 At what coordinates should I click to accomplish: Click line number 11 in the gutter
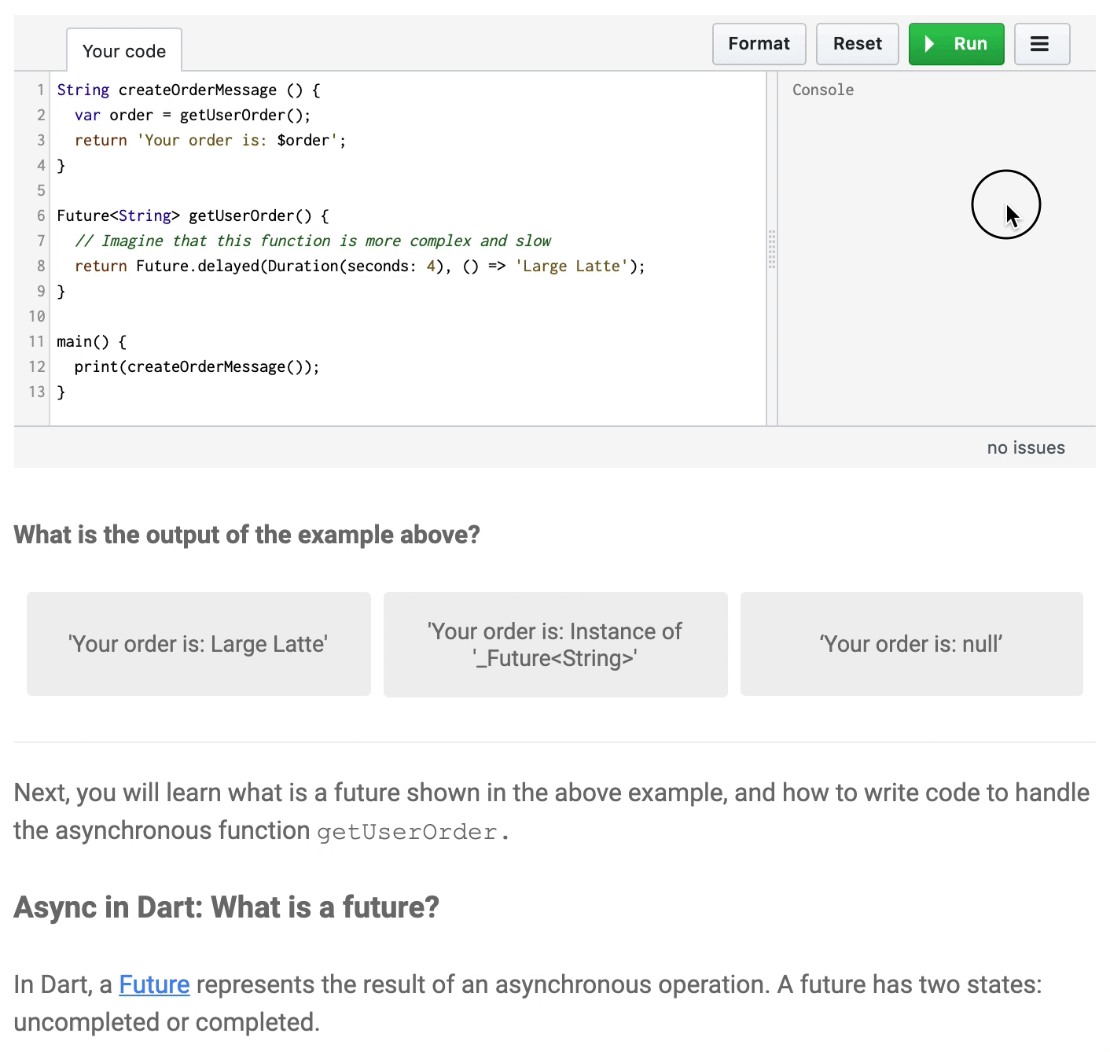tap(36, 342)
